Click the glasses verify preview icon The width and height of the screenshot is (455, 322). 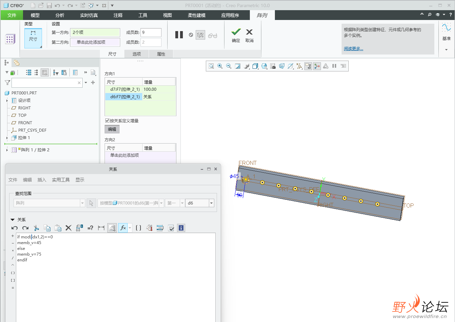pyautogui.click(x=213, y=35)
